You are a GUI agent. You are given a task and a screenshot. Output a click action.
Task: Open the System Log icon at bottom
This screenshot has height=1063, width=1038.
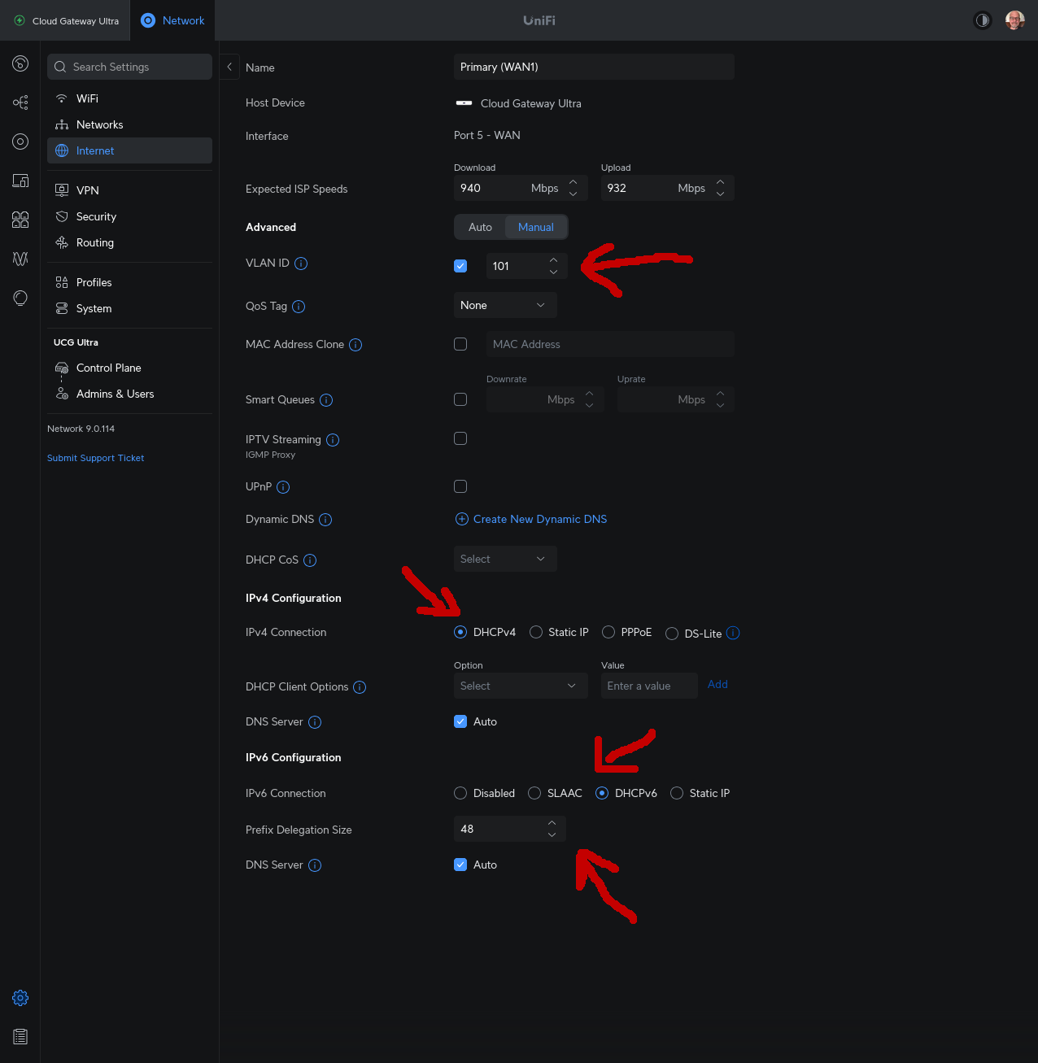click(20, 1037)
